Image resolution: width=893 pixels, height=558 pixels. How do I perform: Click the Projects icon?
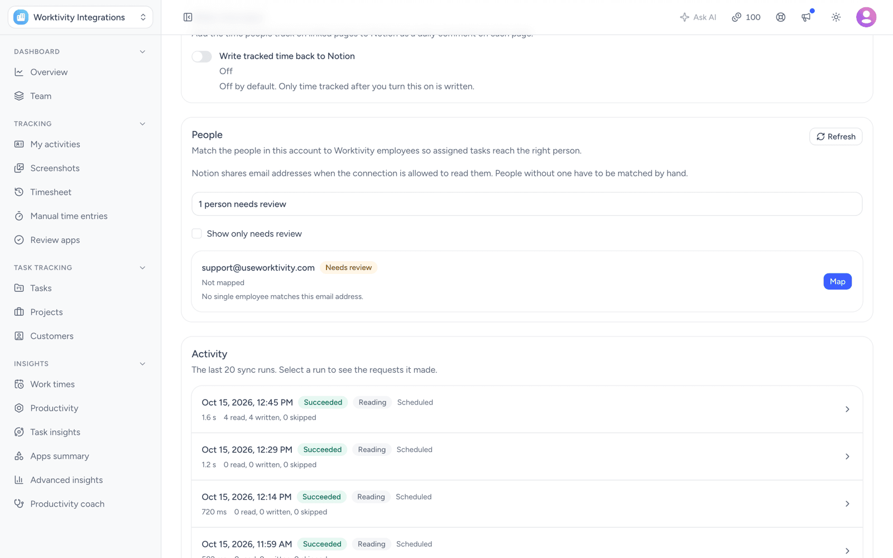[x=19, y=312]
